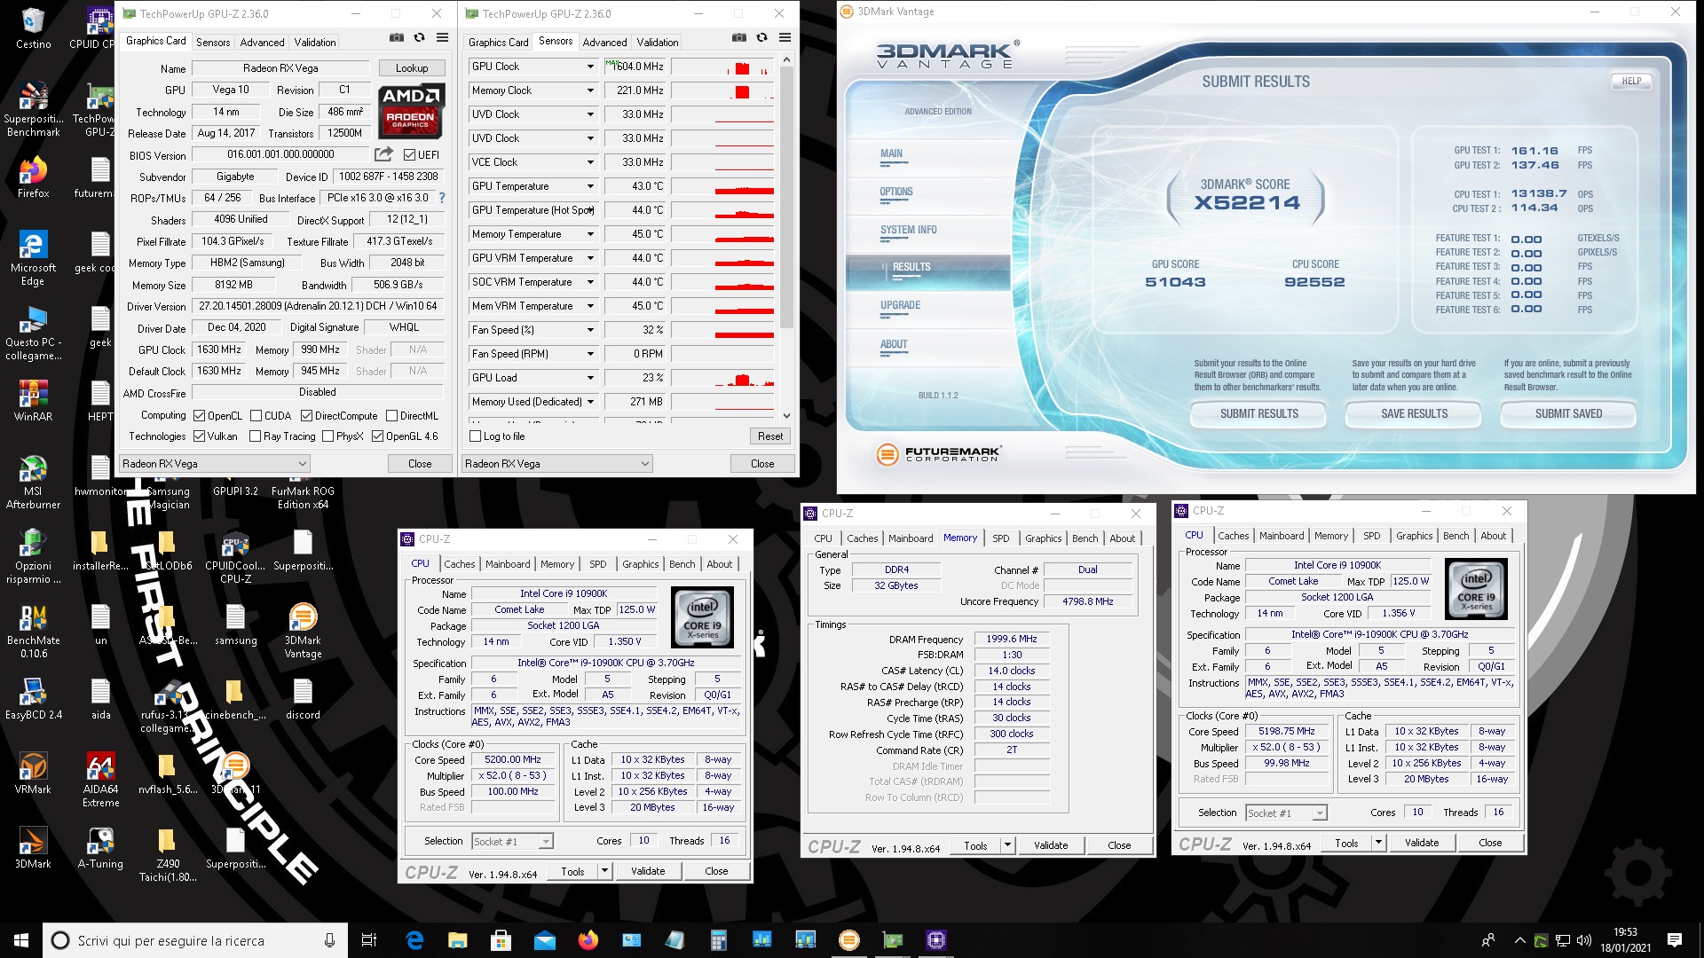
Task: Open the hamburger menu in GPU-Z Graphics Card window
Action: (x=442, y=38)
